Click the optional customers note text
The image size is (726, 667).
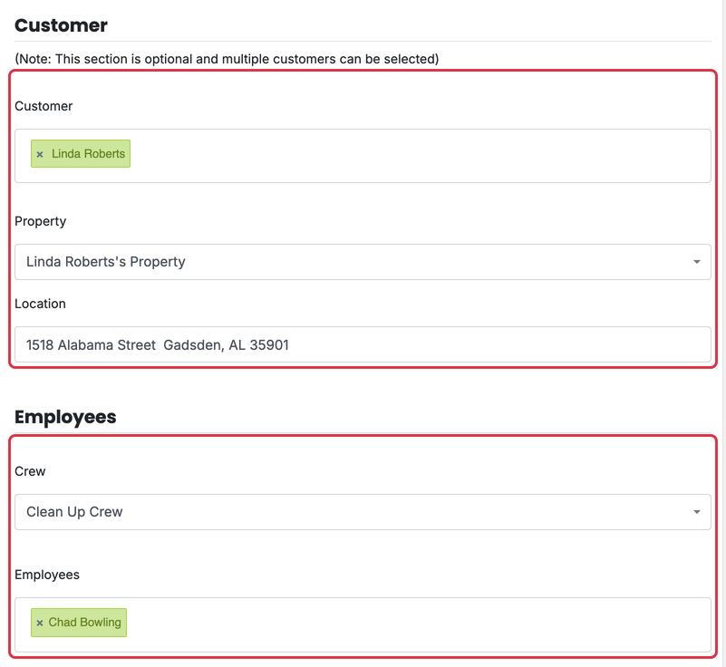coord(227,59)
